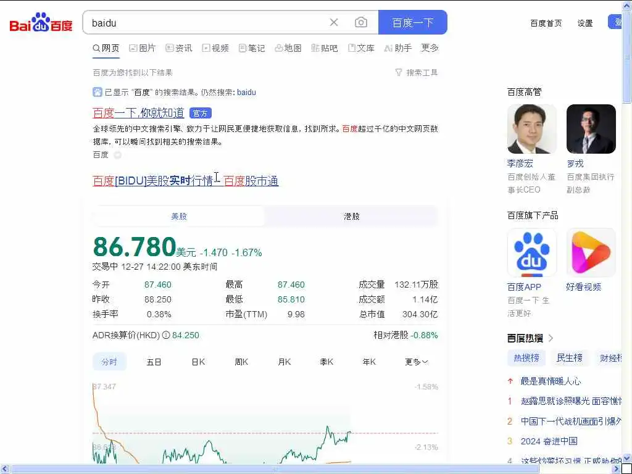The height and width of the screenshot is (474, 632).
Task: Click the 好看视频 app icon
Action: point(591,252)
